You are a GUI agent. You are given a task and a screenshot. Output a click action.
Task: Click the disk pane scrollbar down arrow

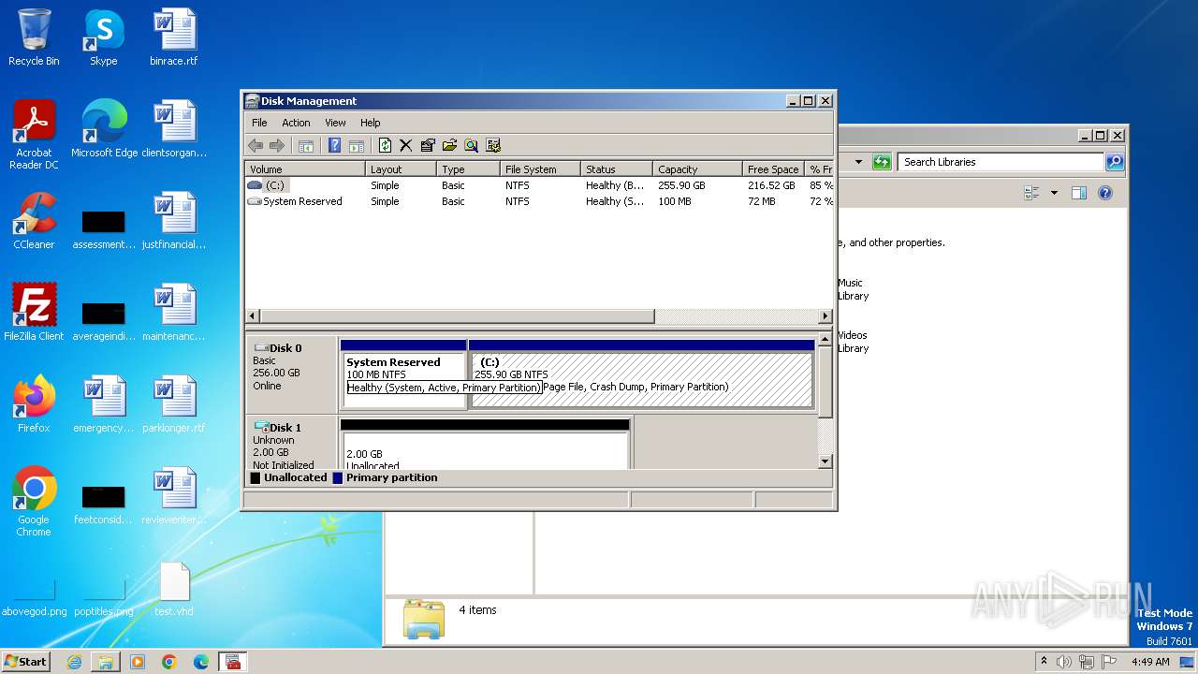825,461
